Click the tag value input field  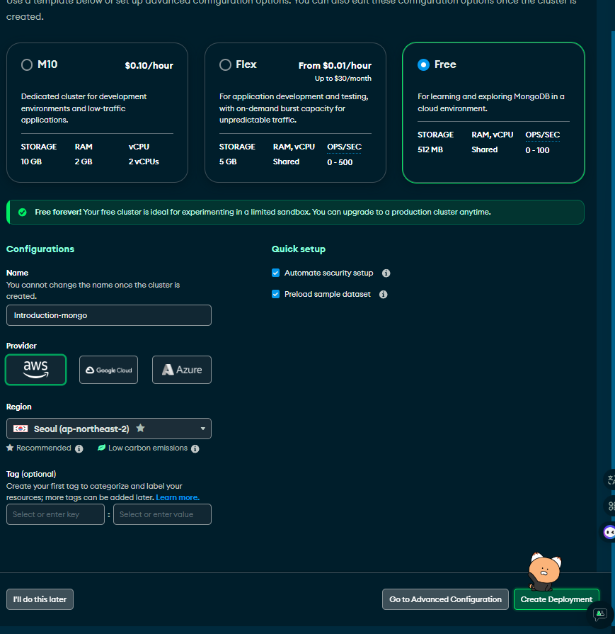pos(162,514)
